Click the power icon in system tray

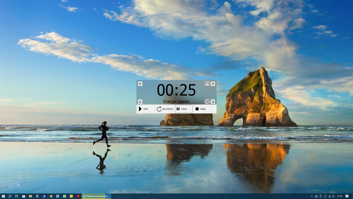click(316, 196)
